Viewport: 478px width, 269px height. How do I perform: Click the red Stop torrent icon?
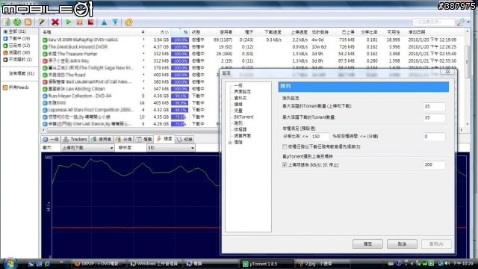[x=90, y=22]
